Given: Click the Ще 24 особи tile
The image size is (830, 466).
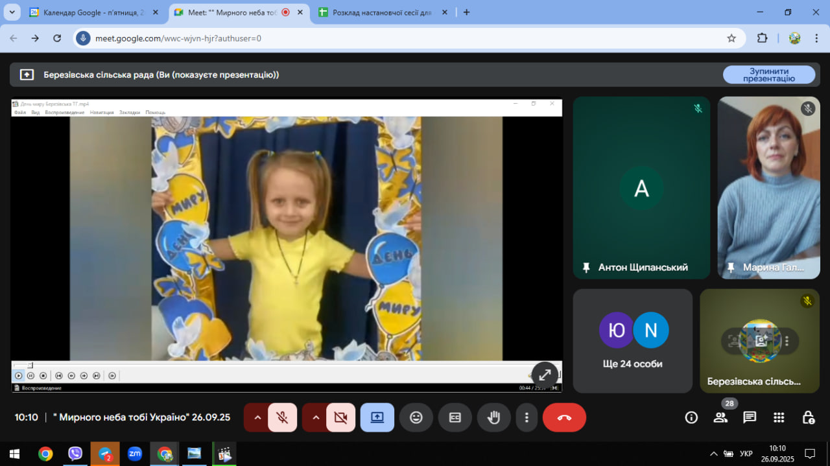Looking at the screenshot, I should pyautogui.click(x=632, y=341).
